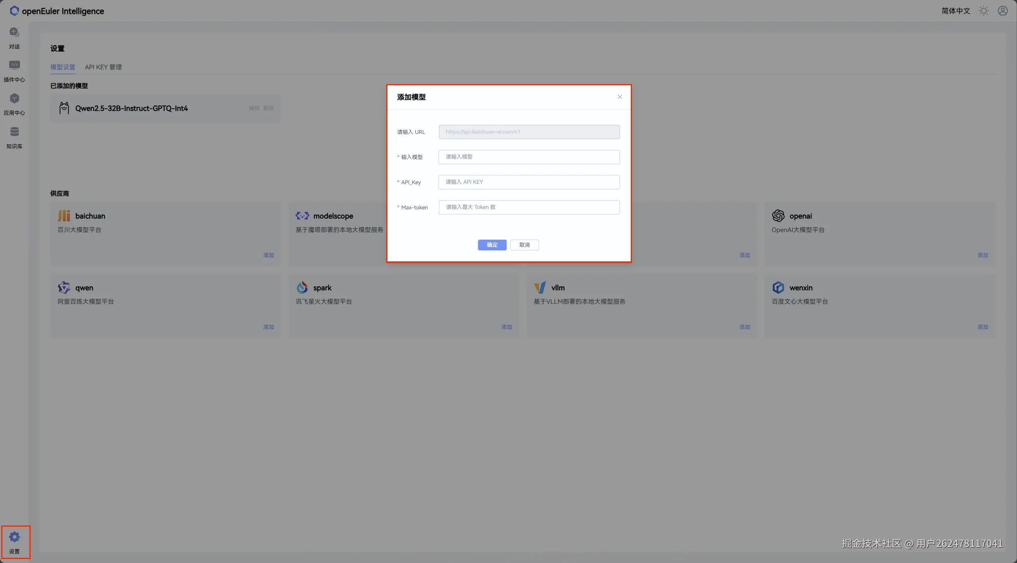Close the 添加模型 dialog with X
Image resolution: width=1017 pixels, height=563 pixels.
[620, 97]
